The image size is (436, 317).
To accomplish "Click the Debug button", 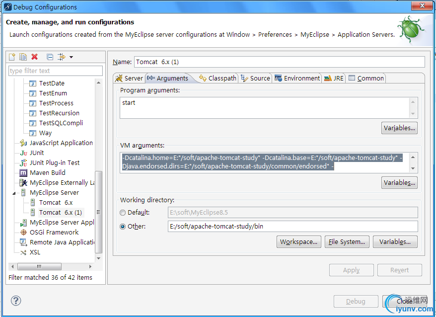I will point(356,302).
